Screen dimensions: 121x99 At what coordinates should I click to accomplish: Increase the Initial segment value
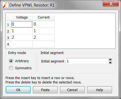tap(110, 59)
